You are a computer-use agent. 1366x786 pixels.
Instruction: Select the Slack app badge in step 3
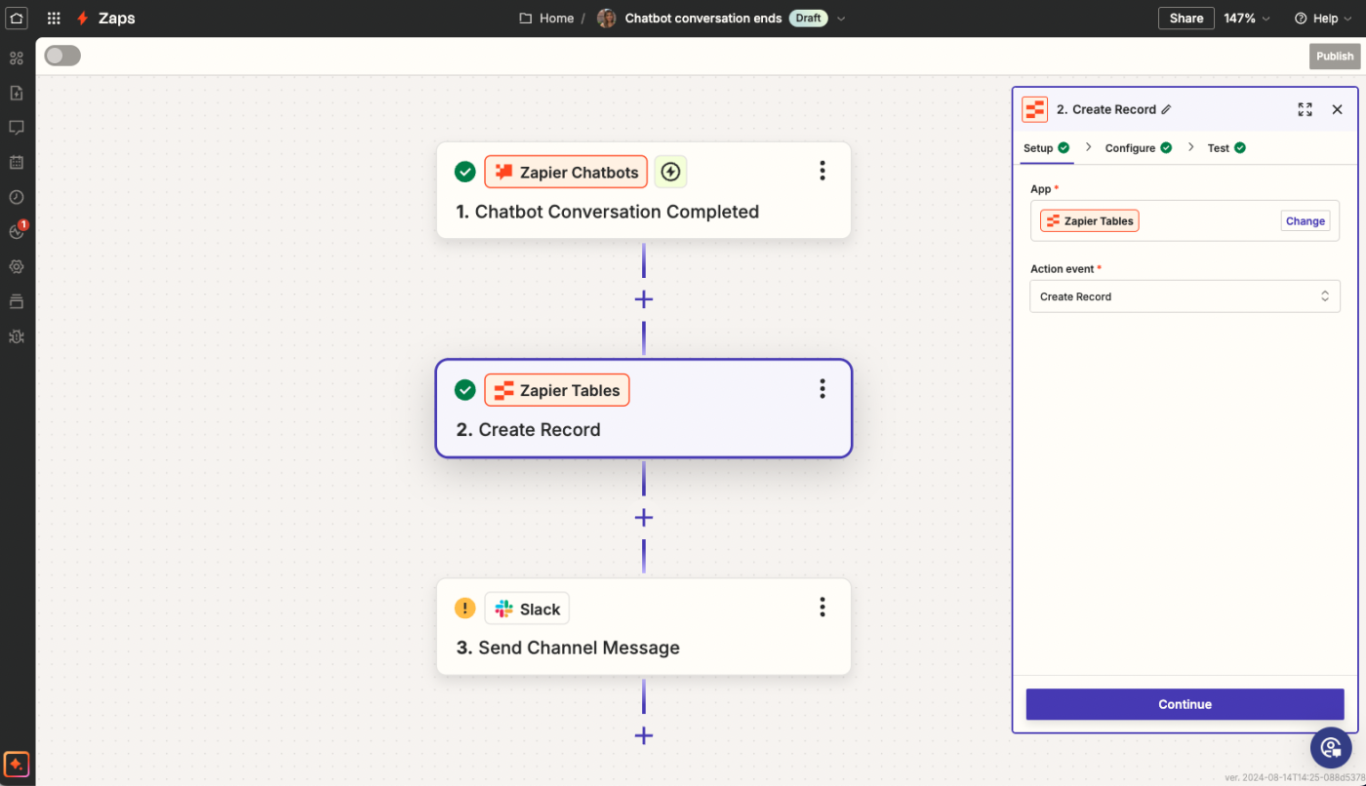527,609
